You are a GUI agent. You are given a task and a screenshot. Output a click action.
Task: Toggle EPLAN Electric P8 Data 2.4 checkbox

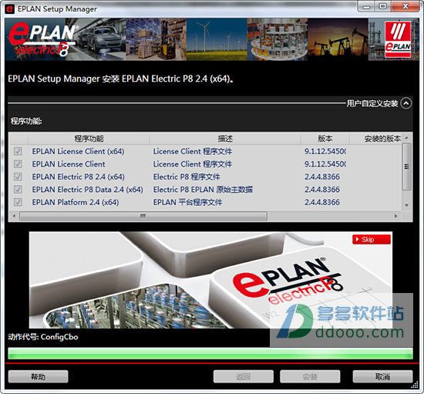point(18,190)
